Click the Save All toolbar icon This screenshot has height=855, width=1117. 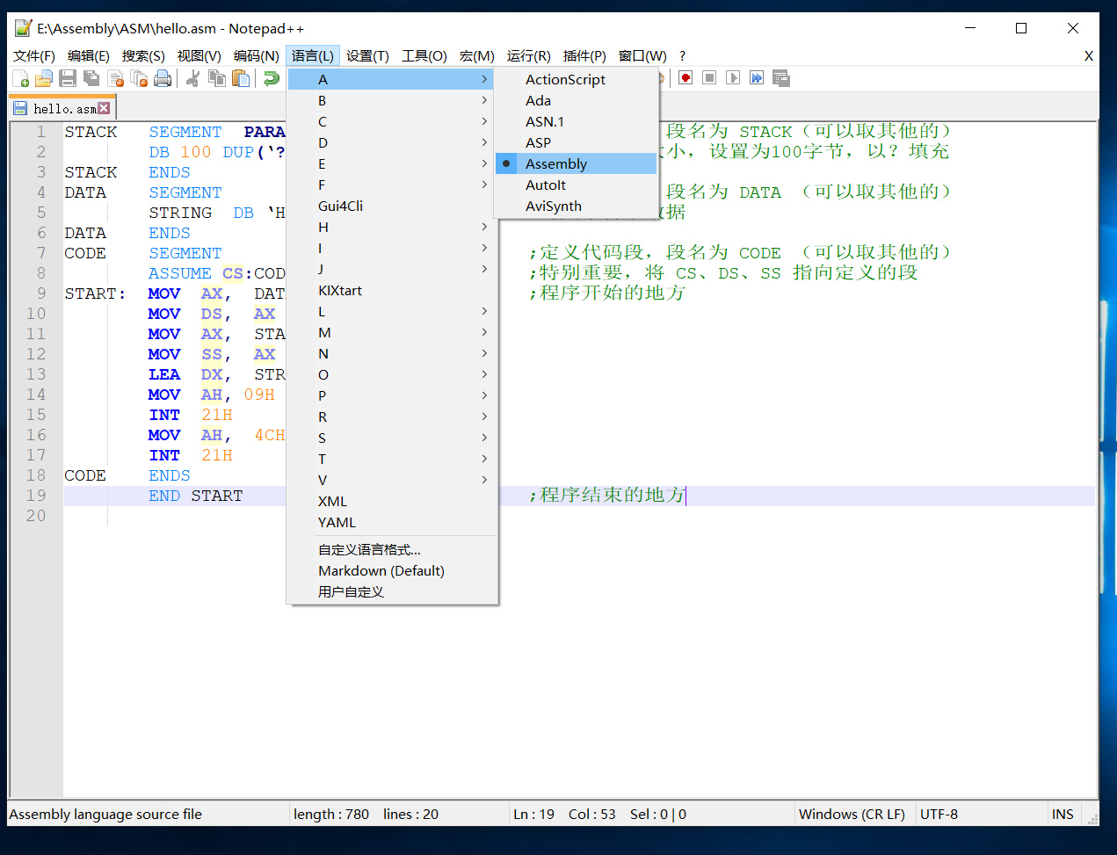[x=91, y=79]
